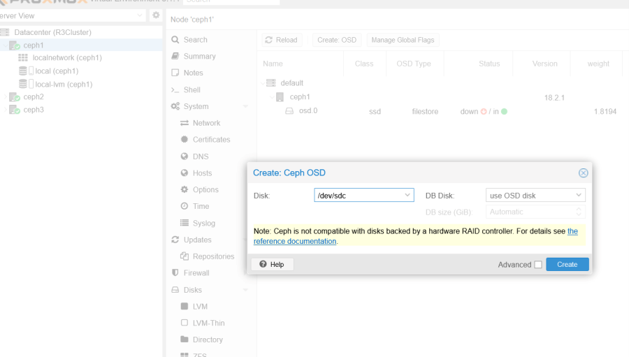Open the local-lvm (ceph1) storage
629x357 pixels.
[x=64, y=84]
